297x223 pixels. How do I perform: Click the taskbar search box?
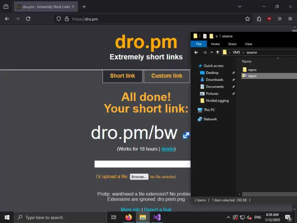(x=61, y=217)
